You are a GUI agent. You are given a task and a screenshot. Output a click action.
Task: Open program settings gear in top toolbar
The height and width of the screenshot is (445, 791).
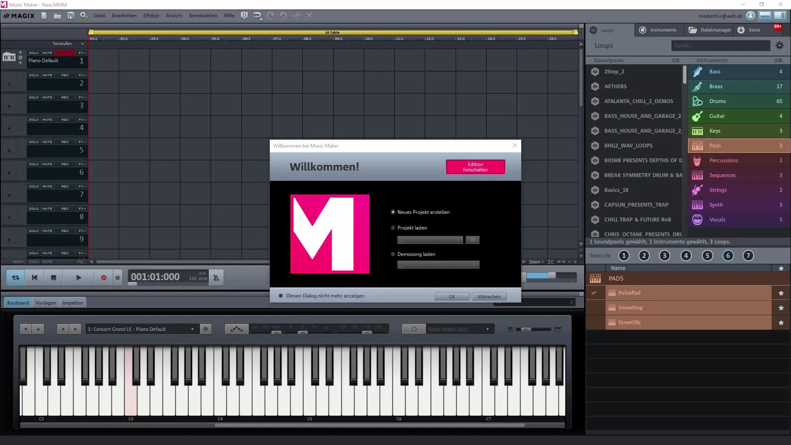[84, 16]
